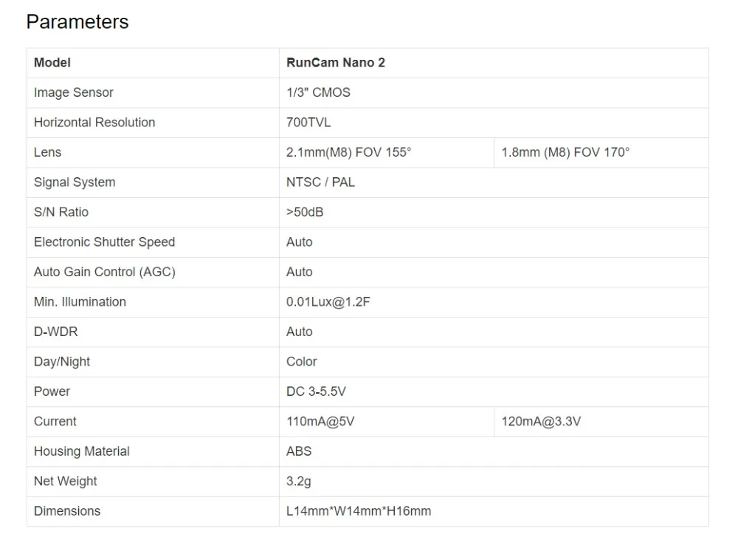Click the Auto Gain Control (AGC) label
The width and height of the screenshot is (738, 551).
(105, 272)
